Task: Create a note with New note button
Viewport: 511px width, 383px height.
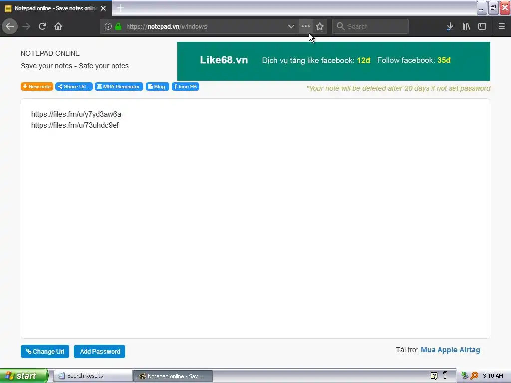Action: pos(37,87)
